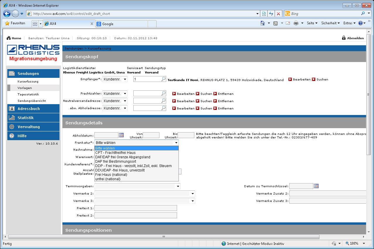Click Bearbeiten for the Frachtzahler row

tap(183, 94)
